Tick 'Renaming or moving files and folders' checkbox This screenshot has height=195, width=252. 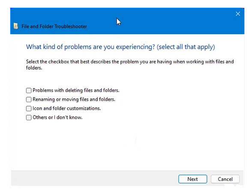pos(29,99)
